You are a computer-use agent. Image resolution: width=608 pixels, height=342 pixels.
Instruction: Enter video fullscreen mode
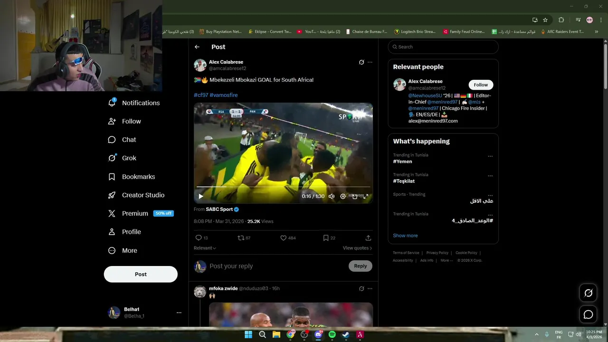[x=366, y=196]
